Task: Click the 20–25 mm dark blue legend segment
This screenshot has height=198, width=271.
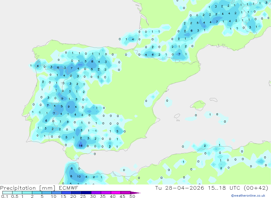Action: (x=76, y=193)
